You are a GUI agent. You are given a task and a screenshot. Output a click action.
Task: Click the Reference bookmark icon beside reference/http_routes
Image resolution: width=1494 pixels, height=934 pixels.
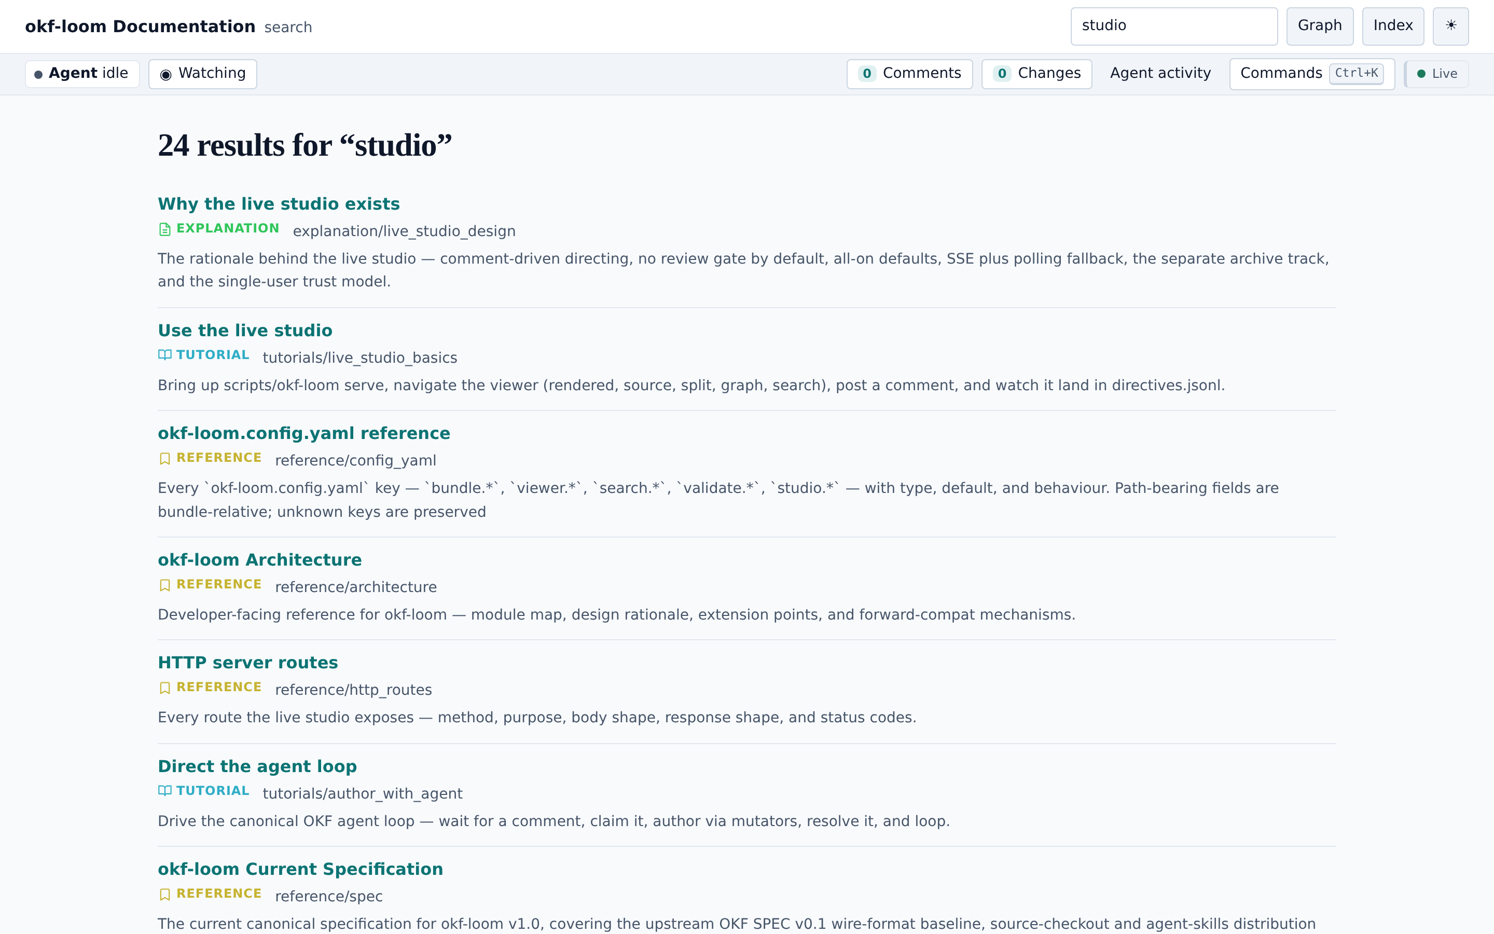pyautogui.click(x=164, y=688)
